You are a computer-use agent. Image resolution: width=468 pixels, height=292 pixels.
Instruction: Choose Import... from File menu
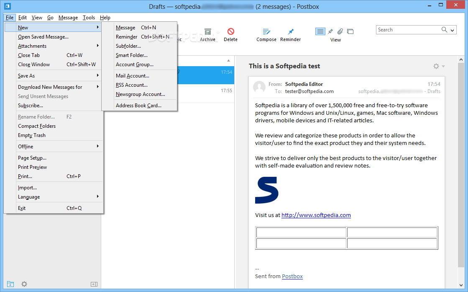click(53, 188)
